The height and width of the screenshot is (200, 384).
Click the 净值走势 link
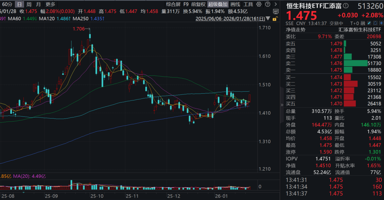[296, 30]
